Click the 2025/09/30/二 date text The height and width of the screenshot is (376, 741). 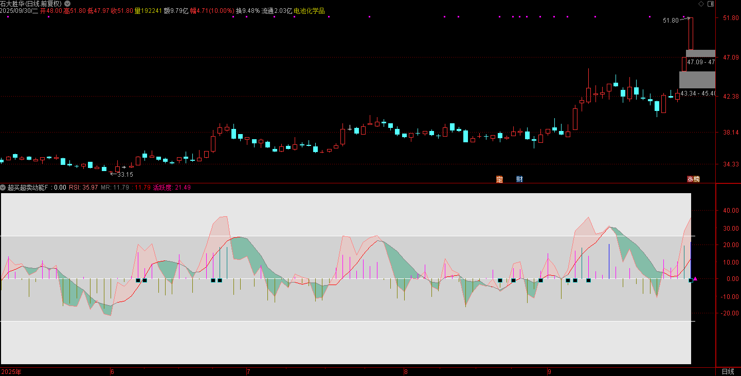coord(19,11)
